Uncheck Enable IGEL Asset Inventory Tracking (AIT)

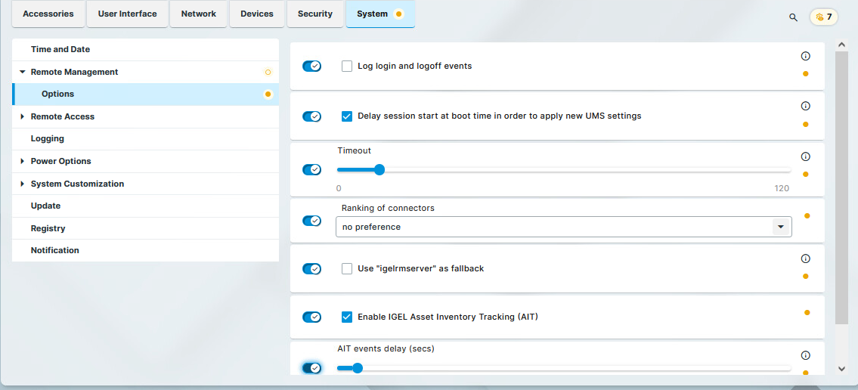(x=347, y=317)
